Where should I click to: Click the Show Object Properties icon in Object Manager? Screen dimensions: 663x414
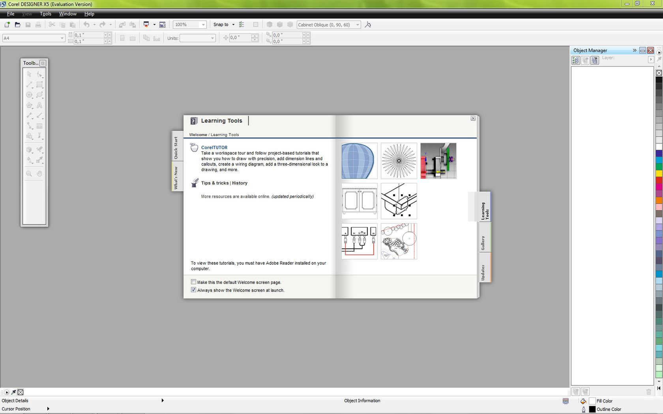click(x=576, y=60)
